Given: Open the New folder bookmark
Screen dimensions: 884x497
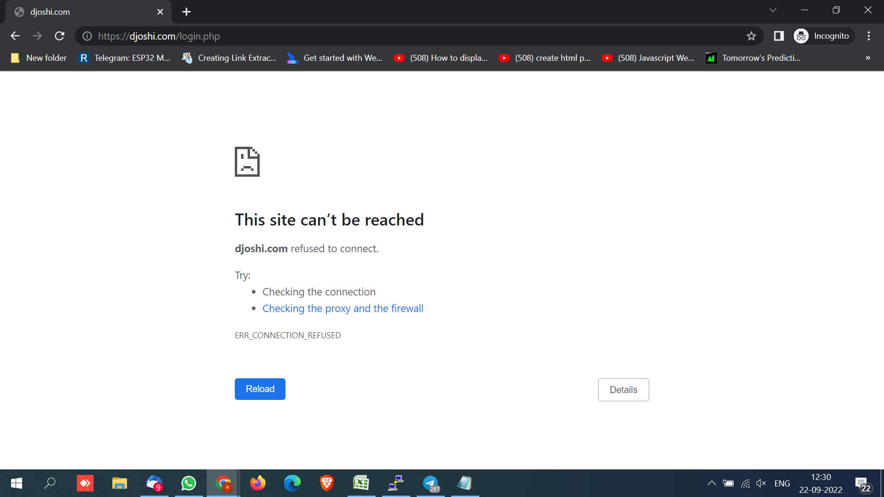Looking at the screenshot, I should [x=39, y=58].
